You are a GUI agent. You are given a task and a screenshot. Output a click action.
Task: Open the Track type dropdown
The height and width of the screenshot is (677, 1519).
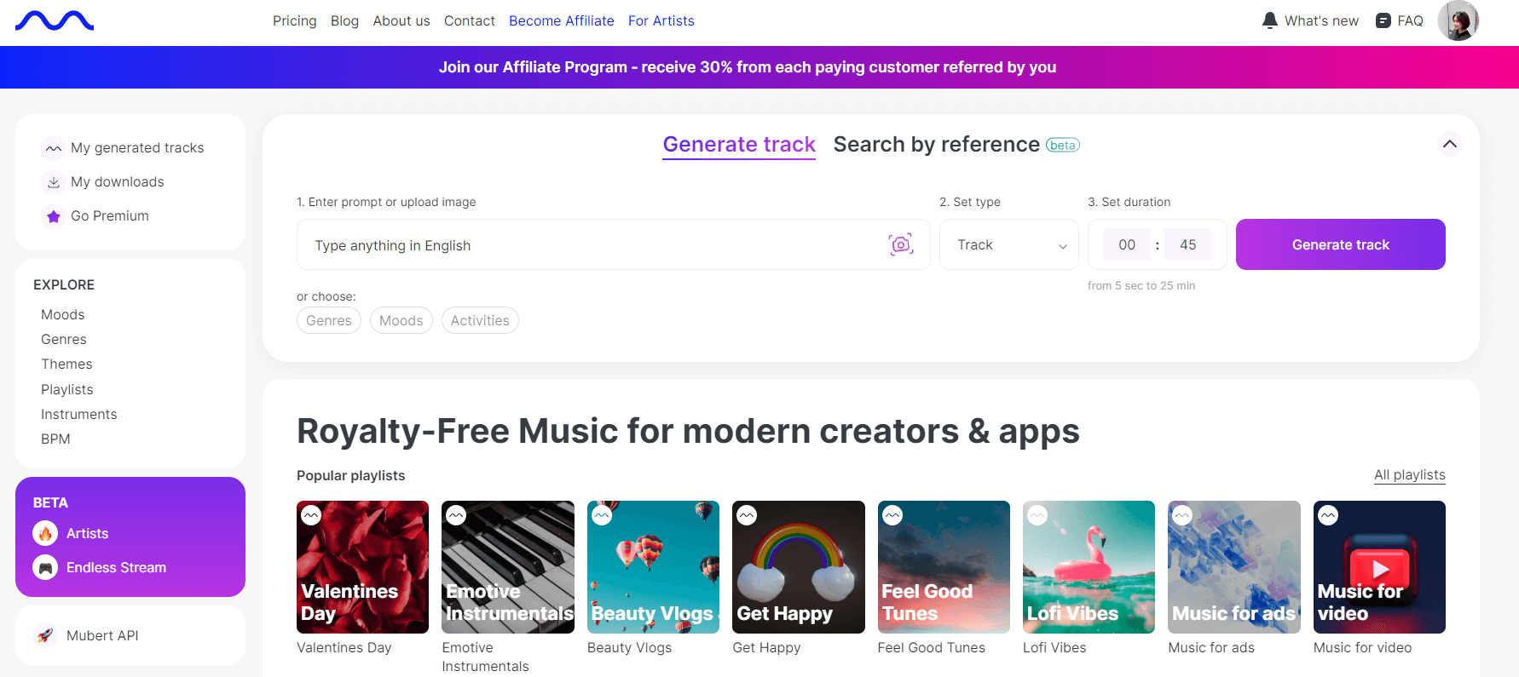pyautogui.click(x=1009, y=245)
